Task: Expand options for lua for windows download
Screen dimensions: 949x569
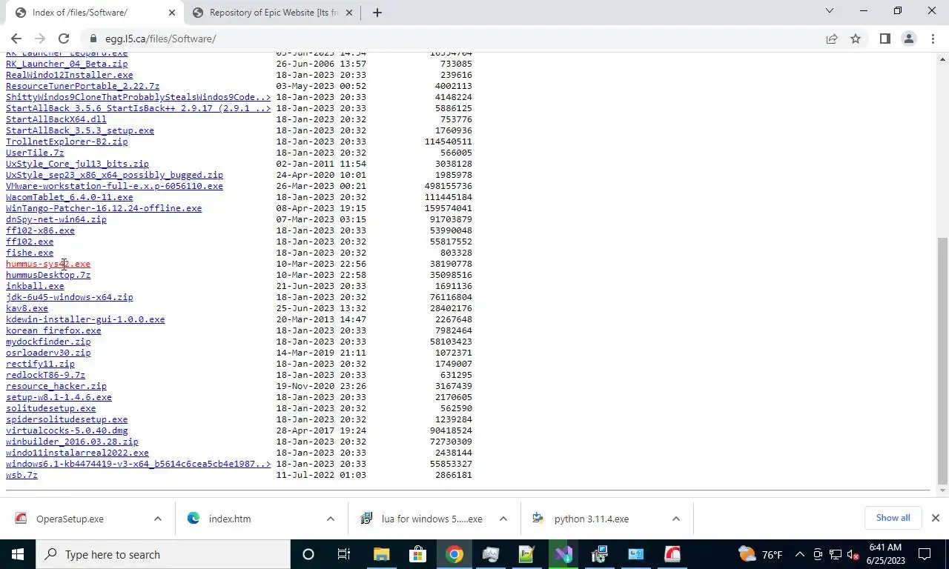Action: (x=503, y=519)
